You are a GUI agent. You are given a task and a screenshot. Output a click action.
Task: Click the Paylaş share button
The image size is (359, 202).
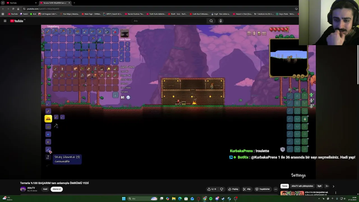[233, 189]
